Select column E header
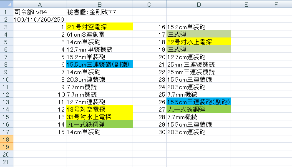 (246, 4)
